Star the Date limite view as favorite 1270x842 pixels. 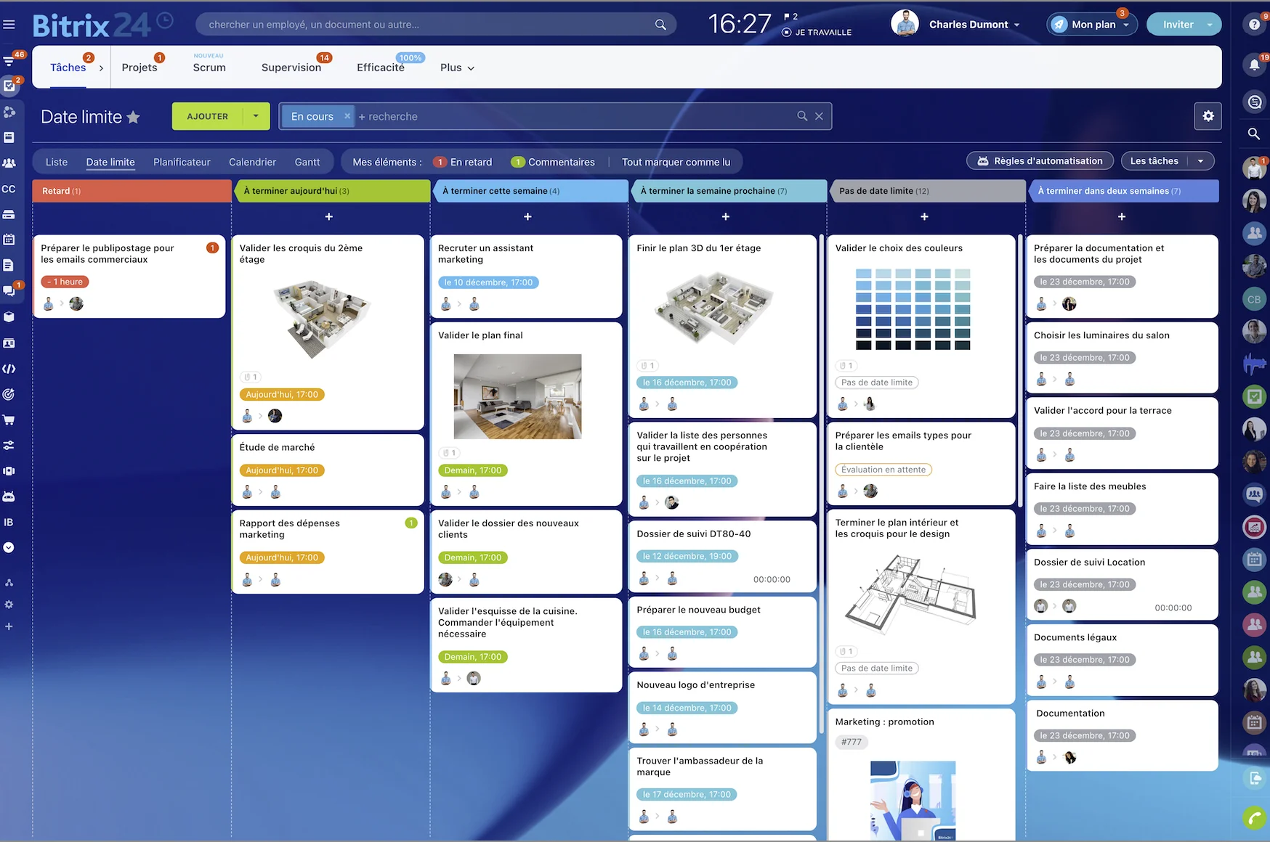pos(134,117)
